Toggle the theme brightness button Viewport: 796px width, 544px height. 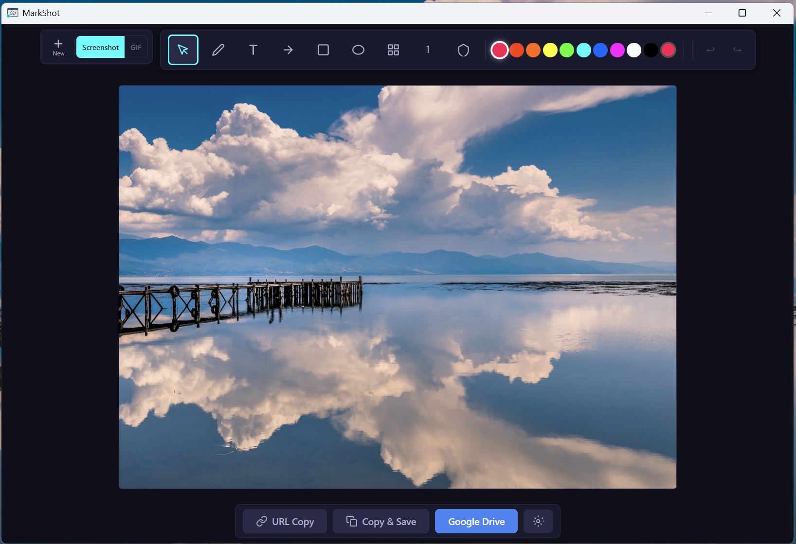coord(538,521)
